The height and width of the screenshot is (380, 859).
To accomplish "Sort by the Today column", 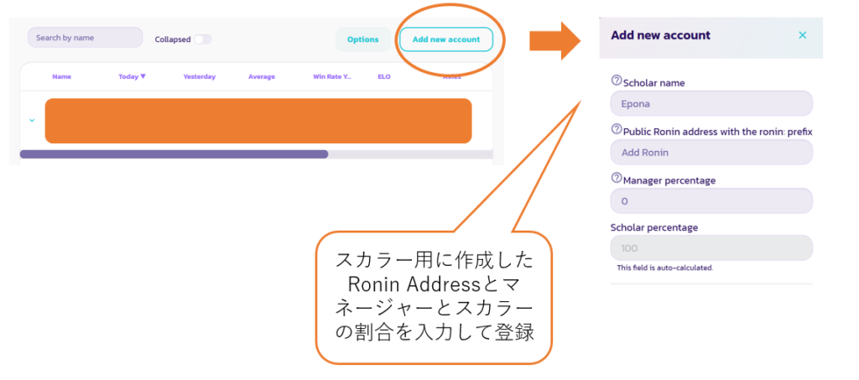I will 132,76.
